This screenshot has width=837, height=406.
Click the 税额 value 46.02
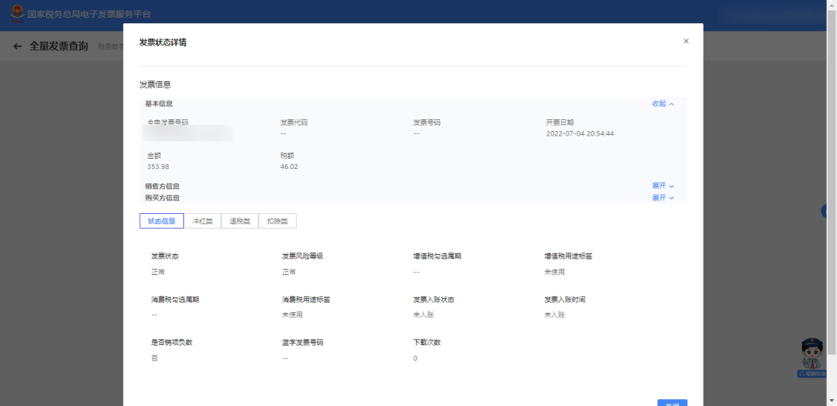coord(289,167)
